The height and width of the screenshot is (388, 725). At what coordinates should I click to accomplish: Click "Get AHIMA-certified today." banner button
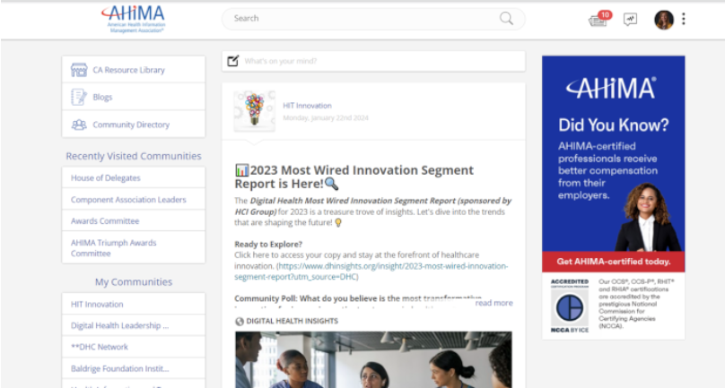point(613,262)
